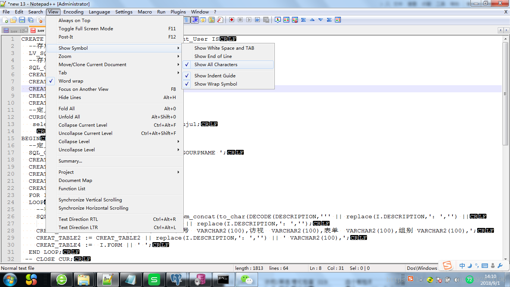
Task: Expand Move/Clone Current Document submenu
Action: [115, 64]
